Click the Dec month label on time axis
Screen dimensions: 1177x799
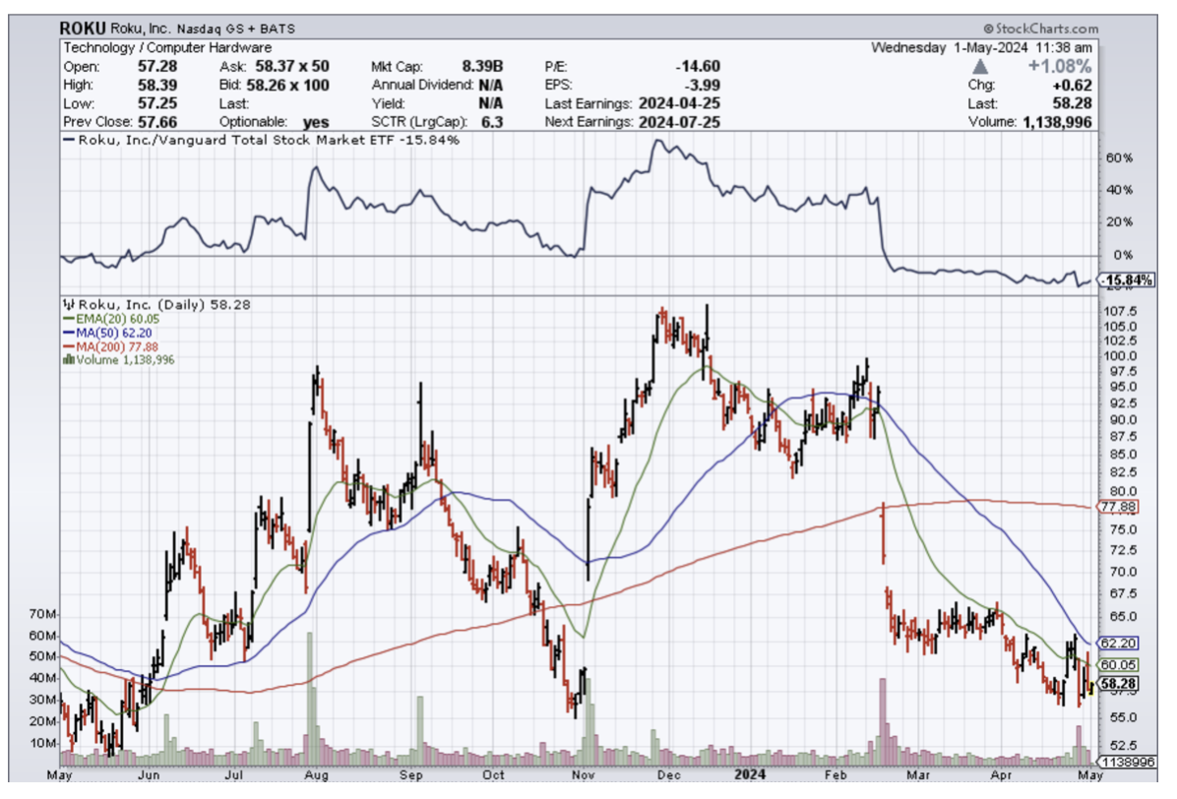tap(669, 775)
